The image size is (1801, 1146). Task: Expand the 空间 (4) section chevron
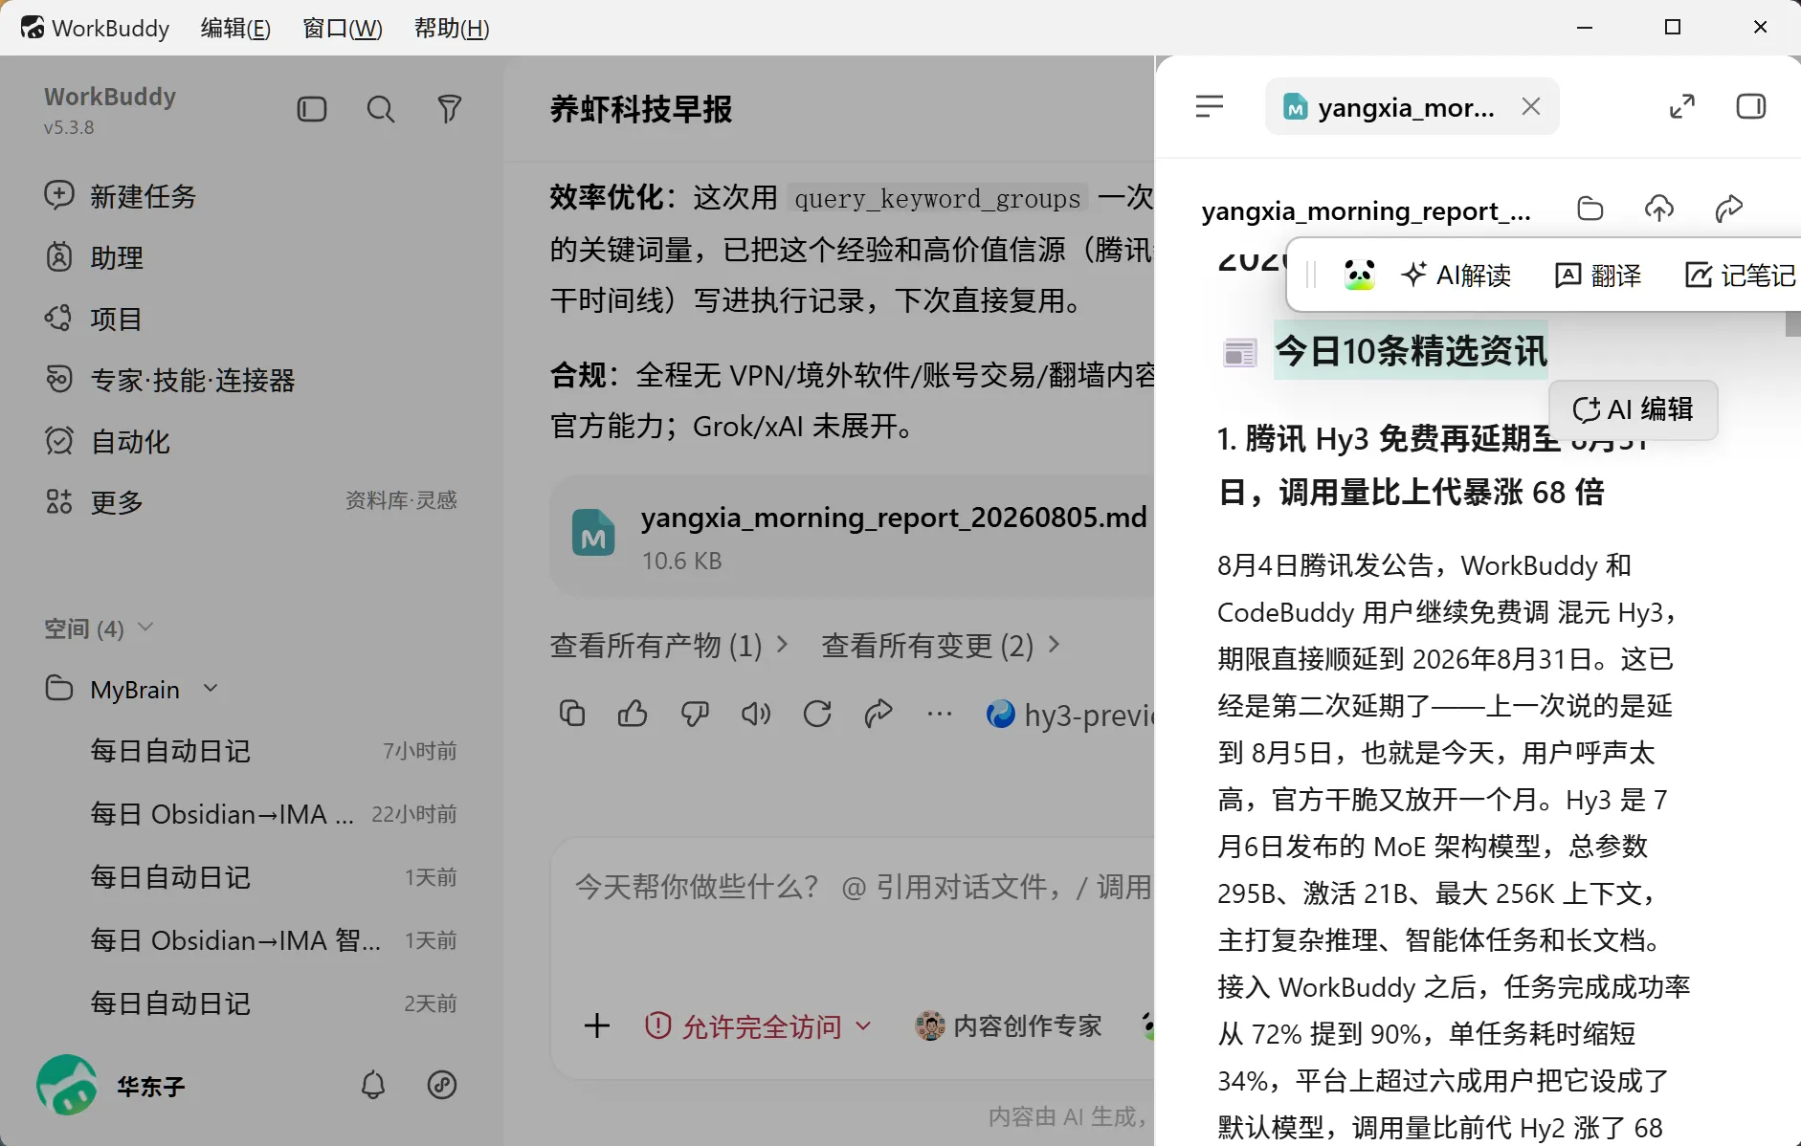pos(145,628)
